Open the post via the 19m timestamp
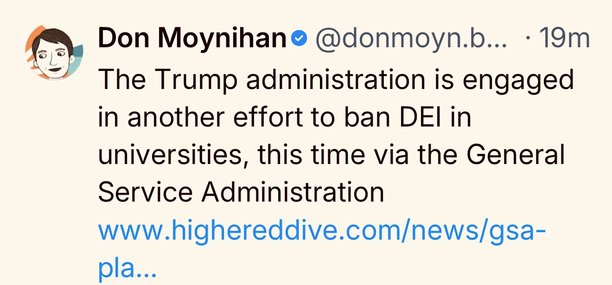Viewport: 612px width, 285px height. 563,39
